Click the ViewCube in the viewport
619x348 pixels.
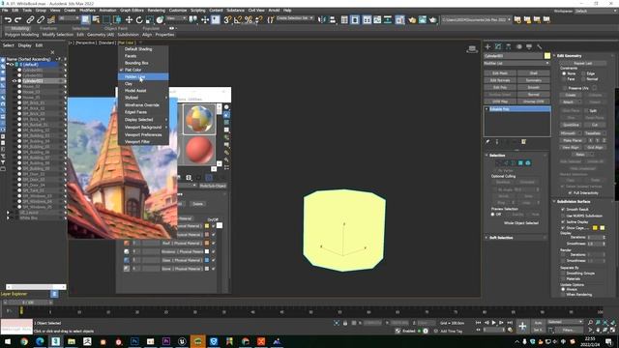pyautogui.click(x=472, y=49)
